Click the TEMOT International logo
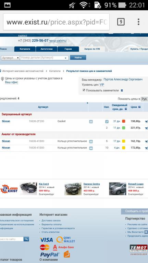Image resolution: width=148 pixels, height=263 pixels. click(x=138, y=250)
